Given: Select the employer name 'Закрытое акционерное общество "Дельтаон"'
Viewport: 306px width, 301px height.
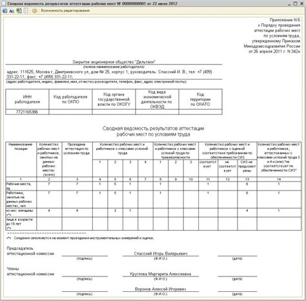Looking at the screenshot, I should coord(114,62).
